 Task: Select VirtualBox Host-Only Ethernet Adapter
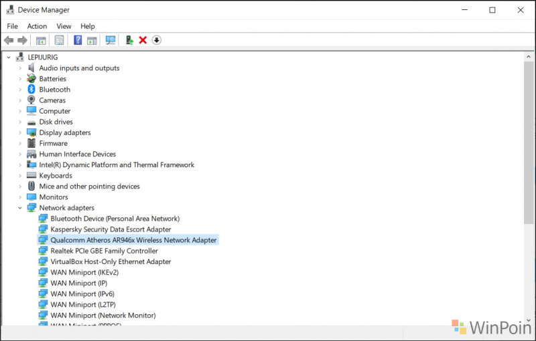click(x=111, y=261)
